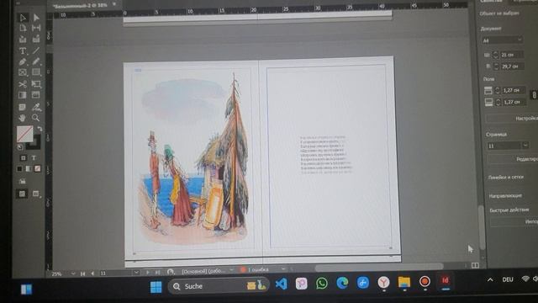Viewport: 538px width, 303px height.
Task: Open the screen mode options button
Action: click(36, 194)
